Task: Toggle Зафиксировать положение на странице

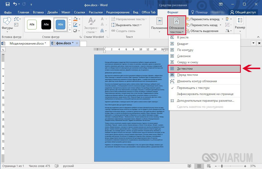Action: [x=205, y=94]
